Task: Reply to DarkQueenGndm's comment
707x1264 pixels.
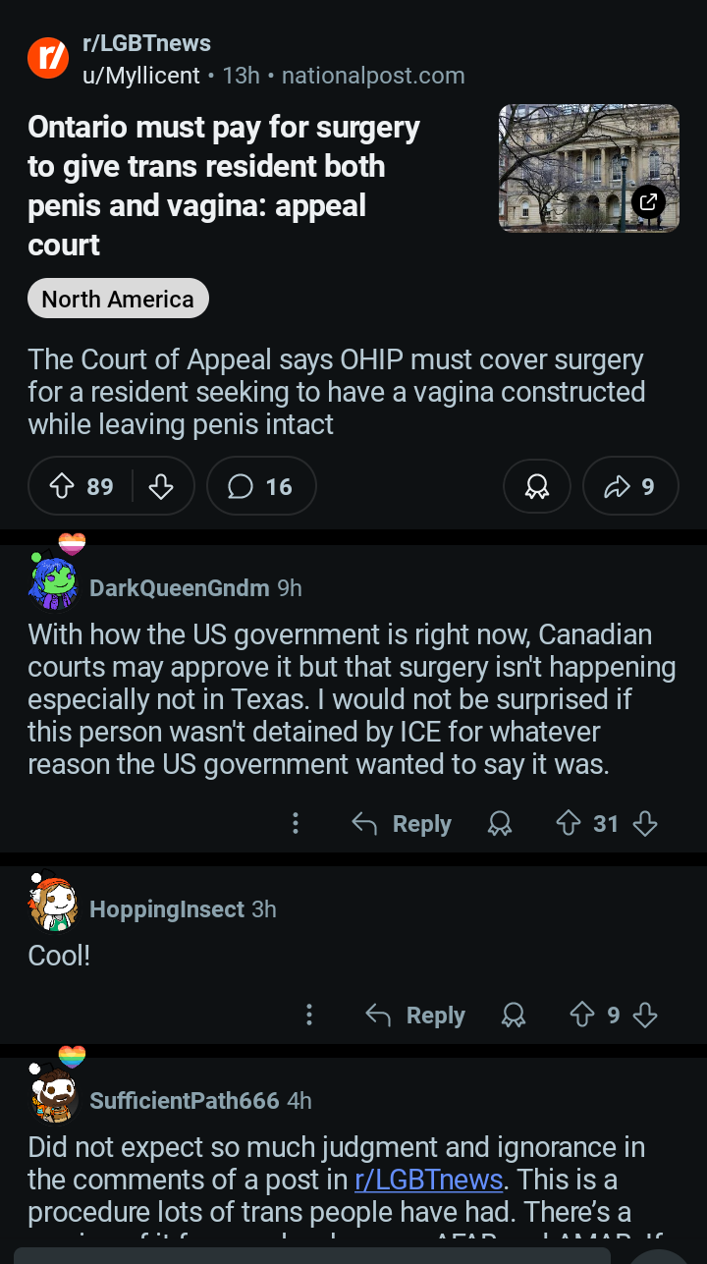Action: tap(402, 824)
